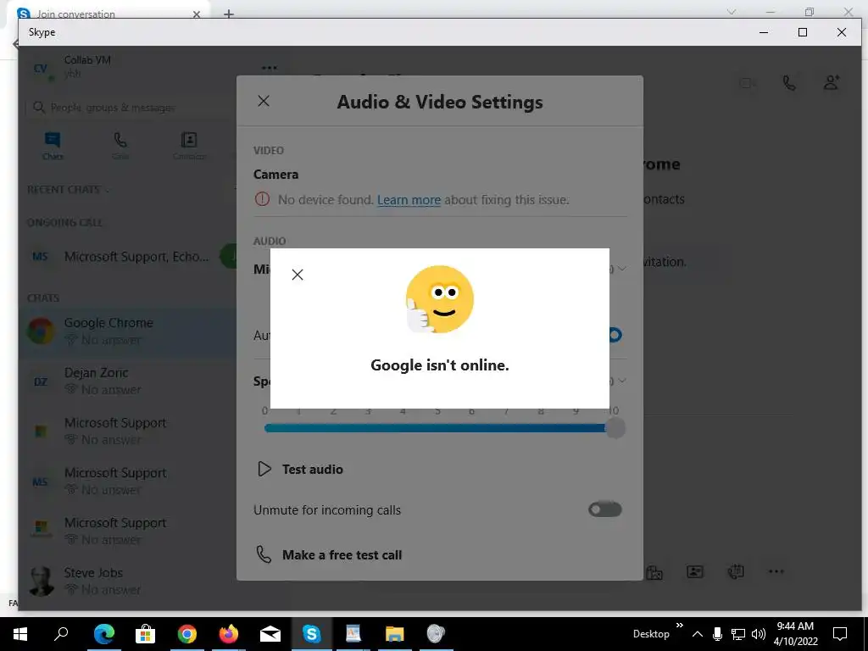Screen dimensions: 868x651
Task: Launch Microsoft Edge from the taskbar
Action: point(103,634)
